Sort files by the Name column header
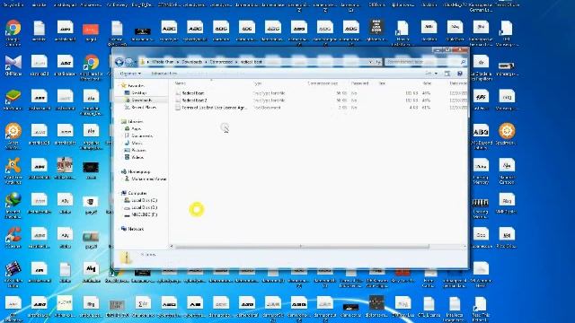The width and height of the screenshot is (575, 323). [x=180, y=83]
